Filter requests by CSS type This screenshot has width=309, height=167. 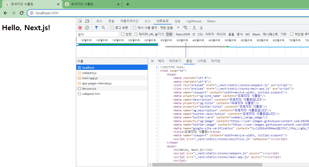click(x=200, y=34)
